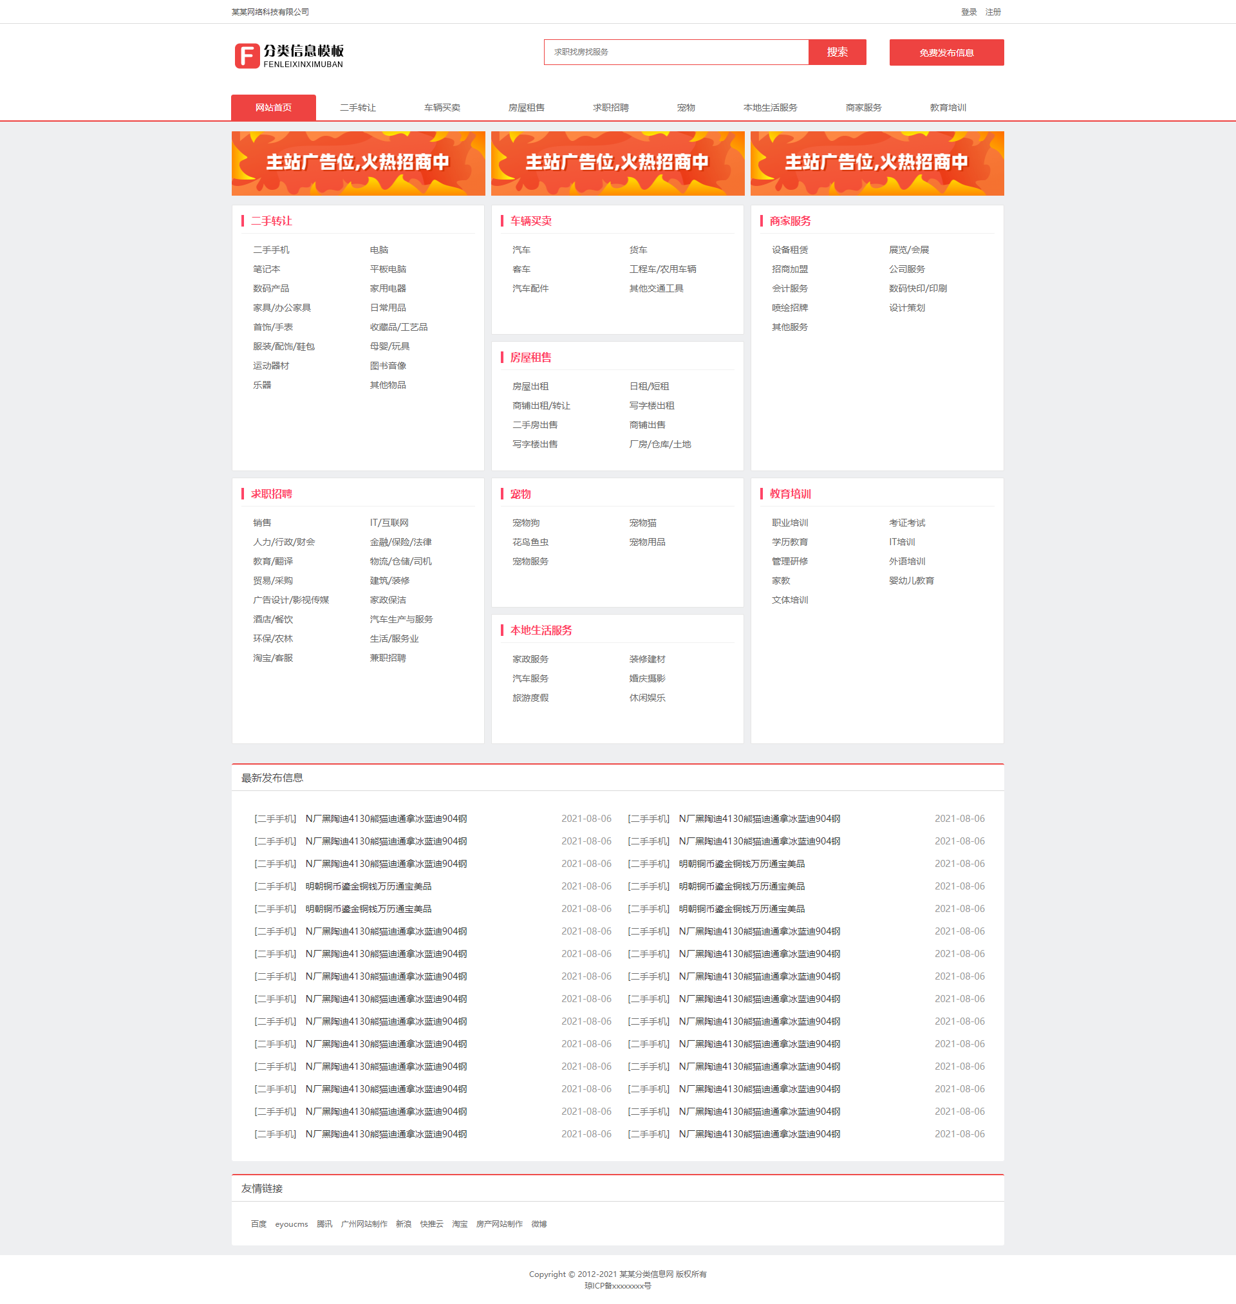1236x1304 pixels.
Task: Open the 教育培训 nav menu item
Action: [948, 107]
